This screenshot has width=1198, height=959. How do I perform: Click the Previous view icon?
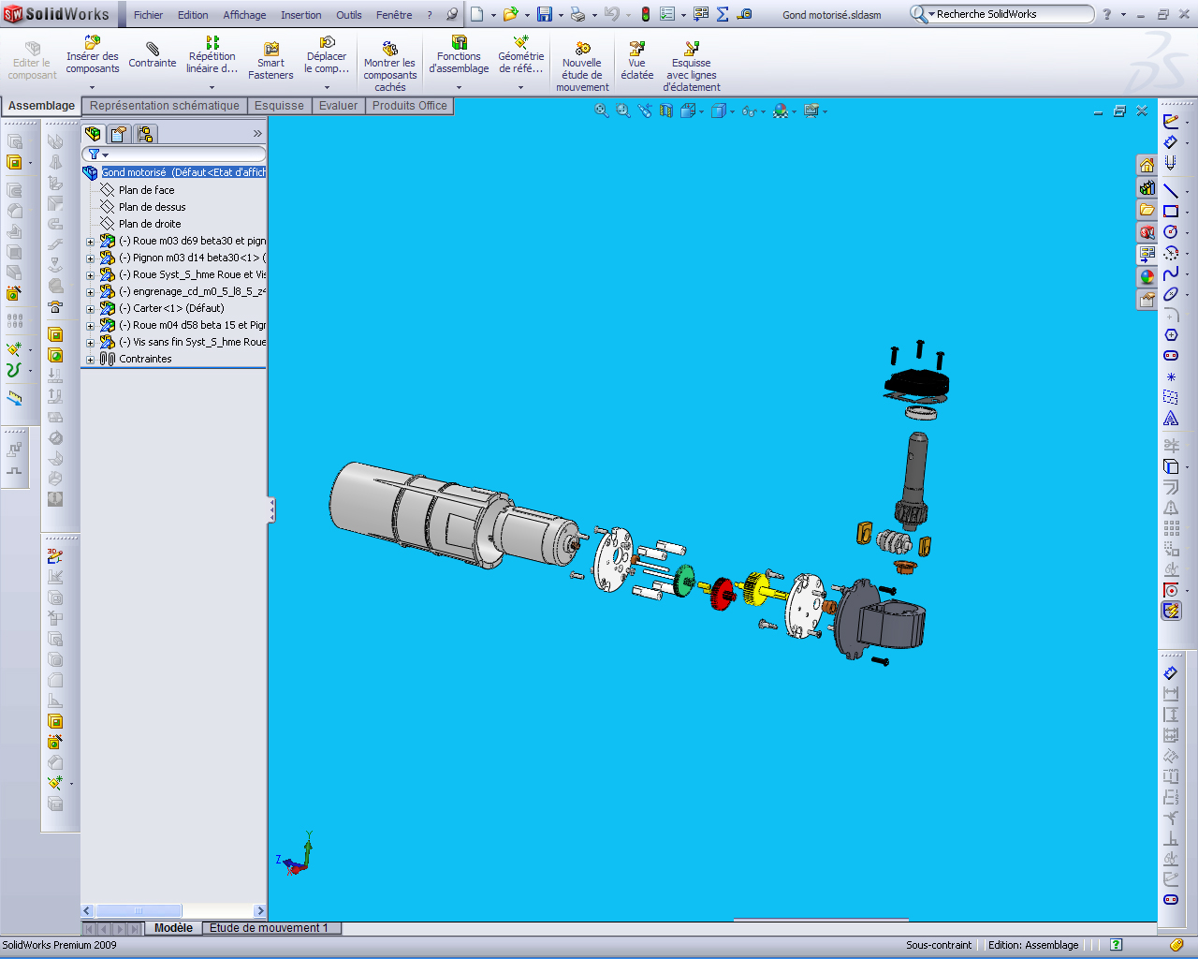click(645, 111)
